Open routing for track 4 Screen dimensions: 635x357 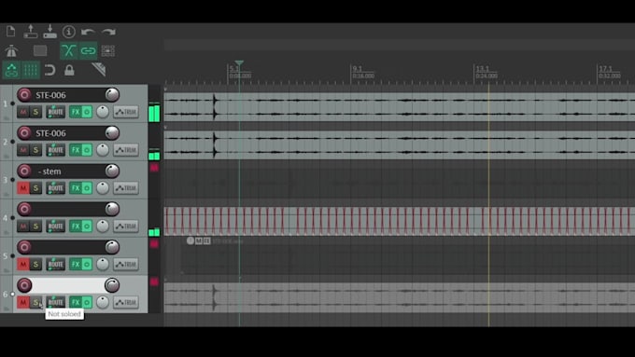[55, 226]
